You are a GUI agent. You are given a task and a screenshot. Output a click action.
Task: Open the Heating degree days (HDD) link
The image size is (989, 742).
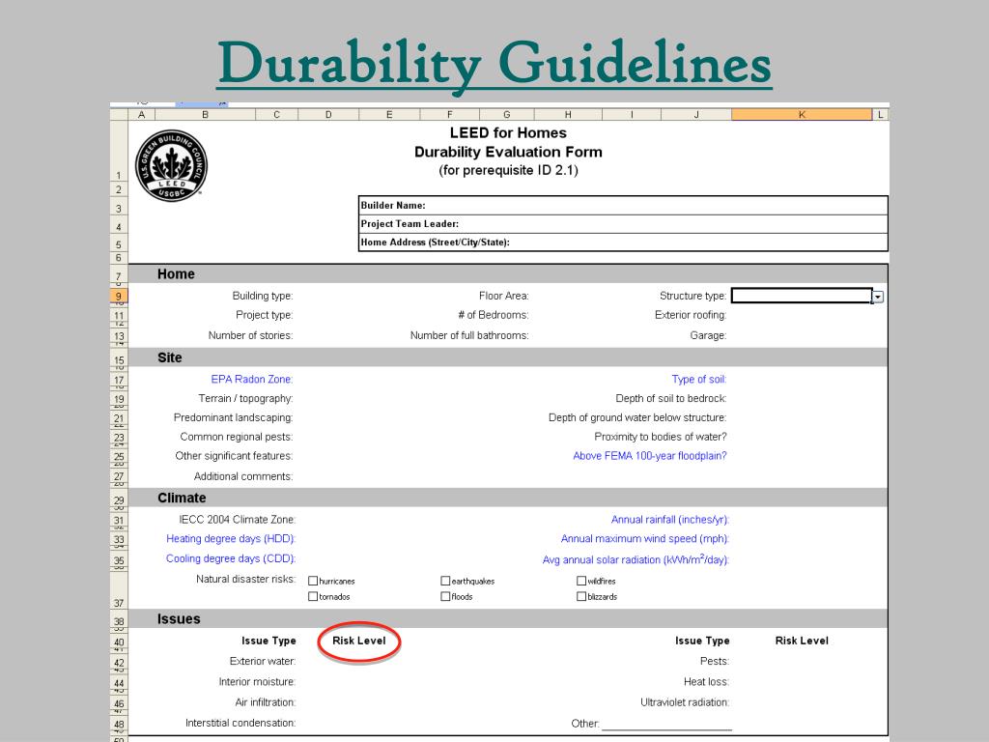click(x=231, y=539)
